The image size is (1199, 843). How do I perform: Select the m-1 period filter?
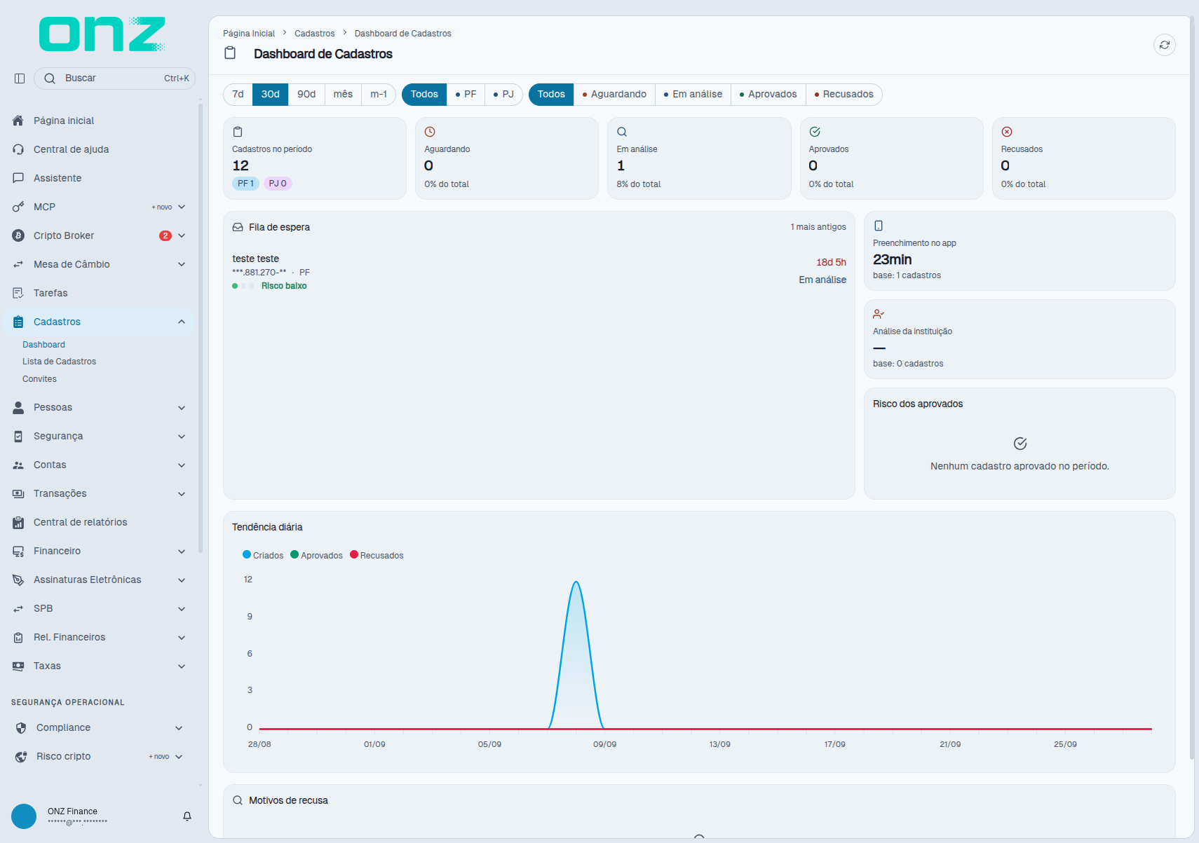pos(379,95)
